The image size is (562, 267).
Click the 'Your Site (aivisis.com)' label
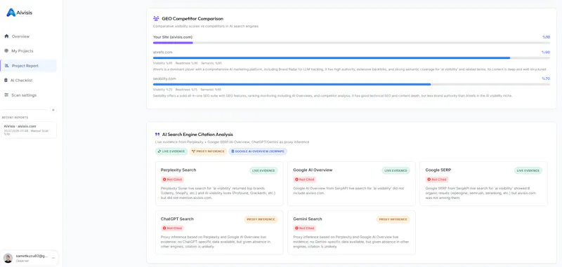click(173, 37)
